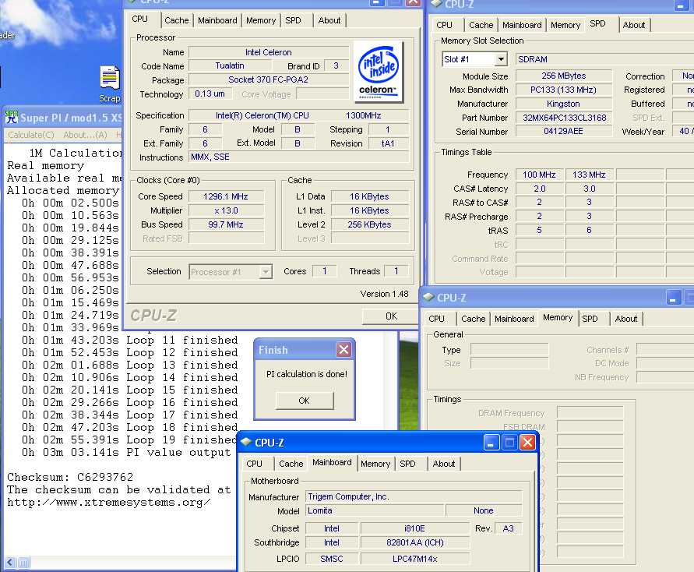Maximize button of CPU-Z Mainboard window
This screenshot has height=572, width=694.
(509, 443)
